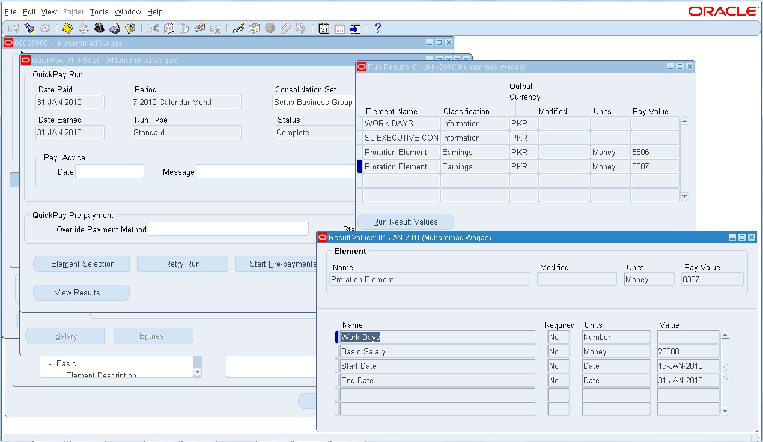Image resolution: width=763 pixels, height=442 pixels.
Task: Open Find using the flashlight toolbar icon
Action: pos(28,28)
